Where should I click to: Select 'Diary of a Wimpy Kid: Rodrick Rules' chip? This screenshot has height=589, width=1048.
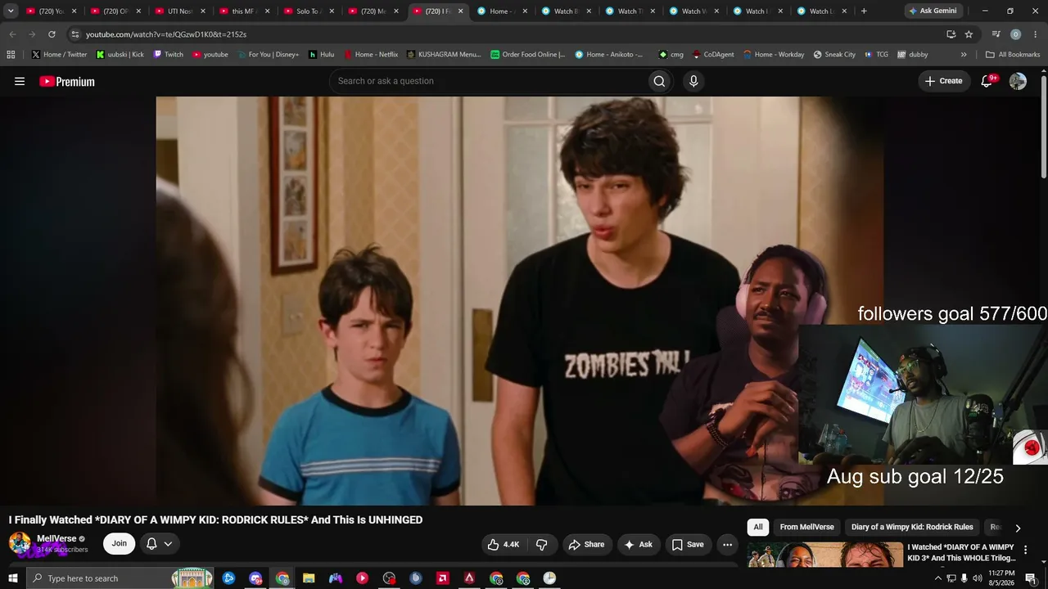pos(912,528)
